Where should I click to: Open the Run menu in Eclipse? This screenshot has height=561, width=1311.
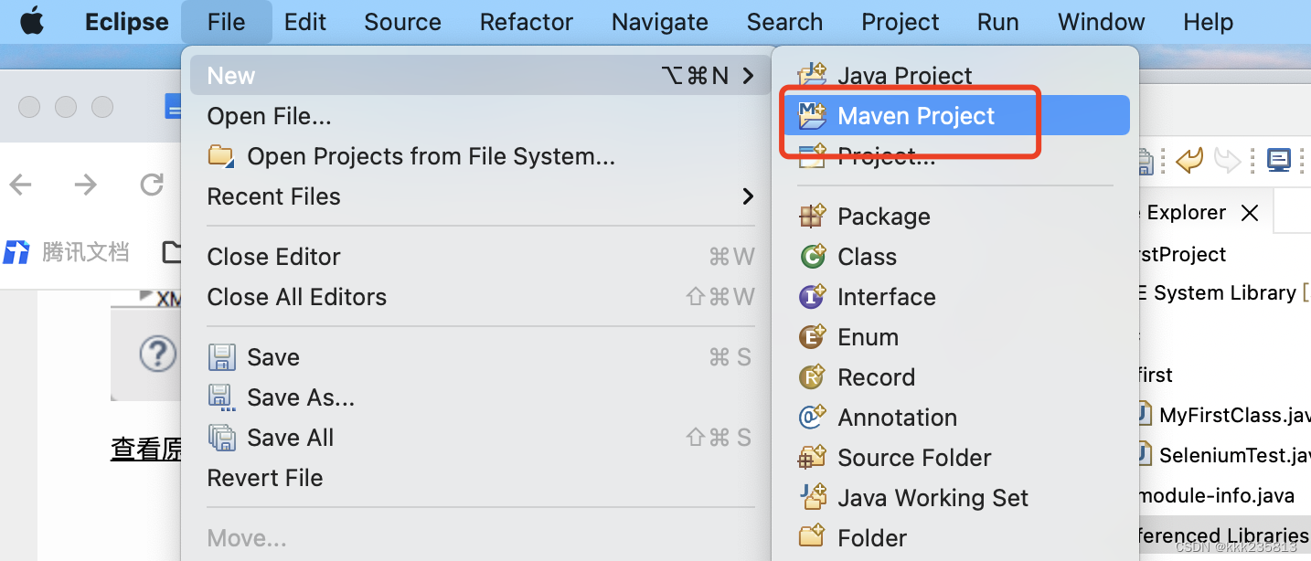click(x=997, y=22)
